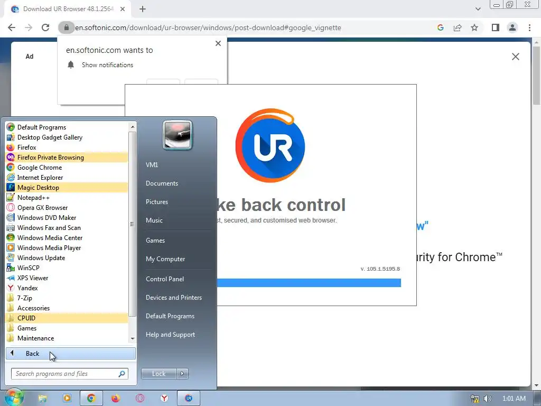Click the Lock button
541x406 pixels.
point(158,374)
